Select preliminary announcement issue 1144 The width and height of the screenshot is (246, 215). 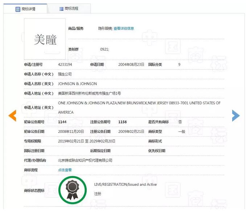(62, 122)
